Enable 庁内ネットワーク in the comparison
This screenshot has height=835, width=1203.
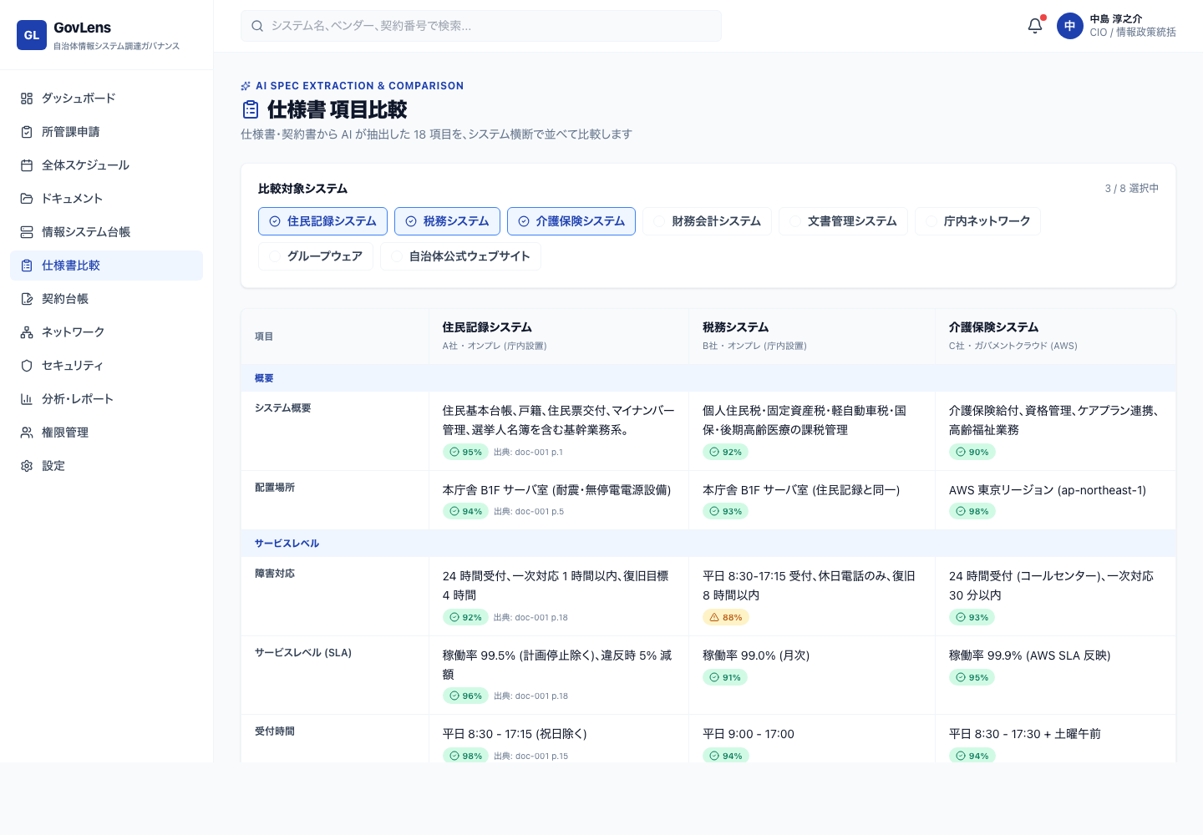pos(977,221)
